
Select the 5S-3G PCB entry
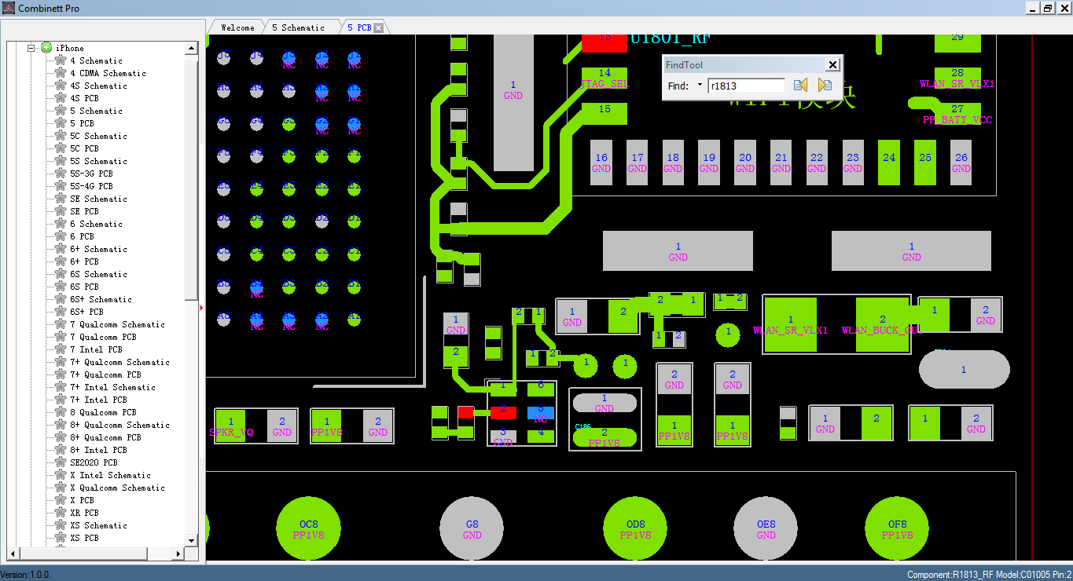tap(91, 174)
